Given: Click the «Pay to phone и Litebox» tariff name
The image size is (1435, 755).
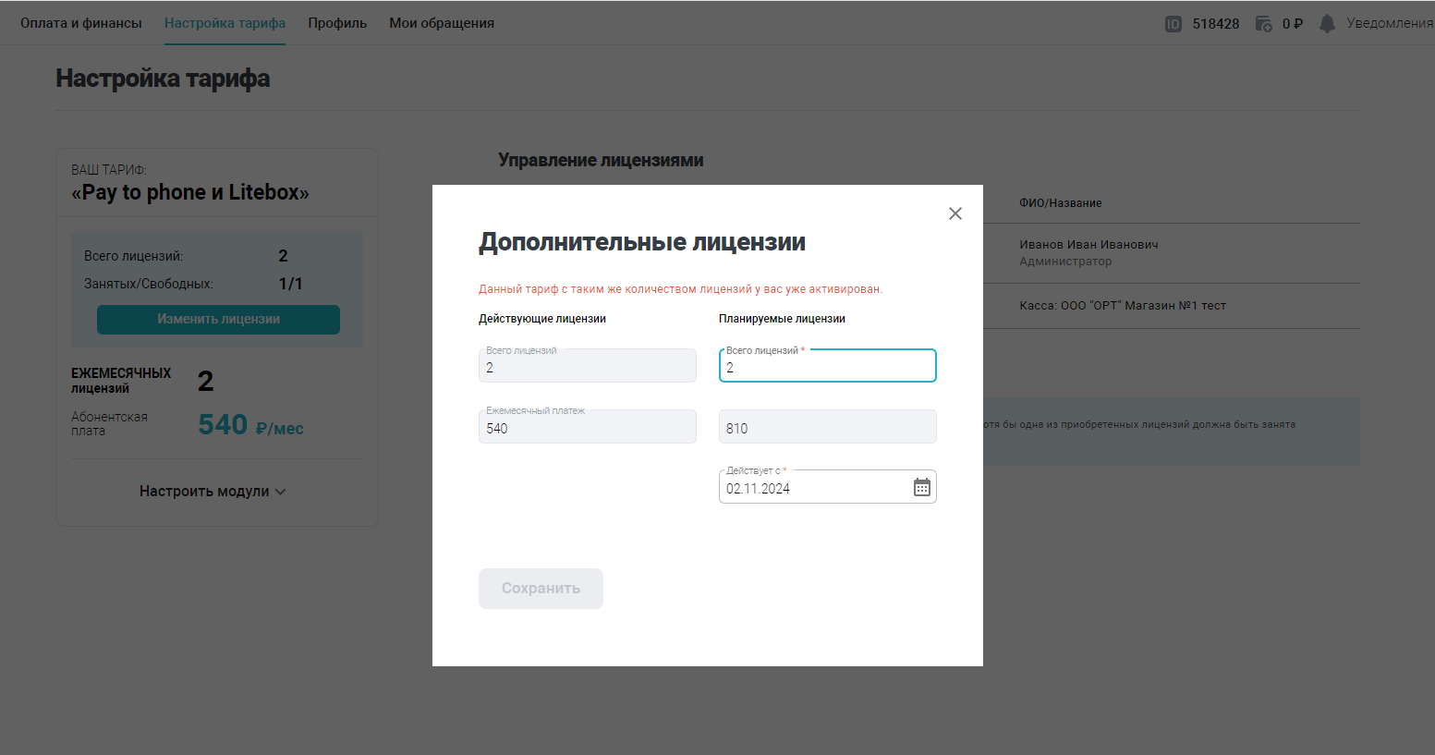Looking at the screenshot, I should coord(190,192).
